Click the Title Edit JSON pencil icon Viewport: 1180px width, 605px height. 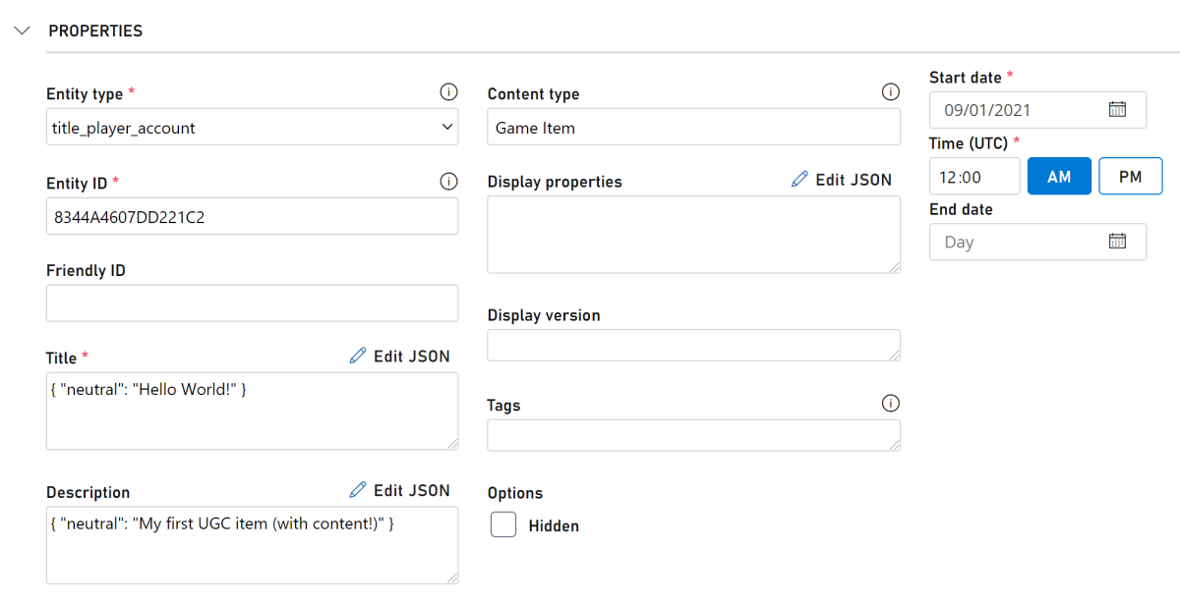358,357
